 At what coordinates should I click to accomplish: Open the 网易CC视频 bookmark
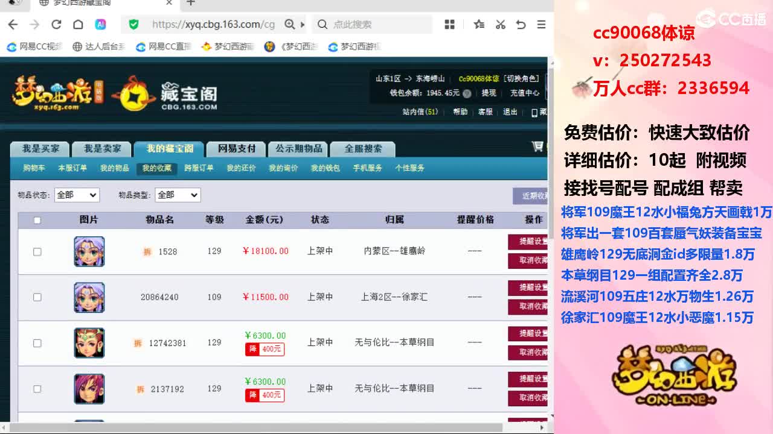[34, 46]
